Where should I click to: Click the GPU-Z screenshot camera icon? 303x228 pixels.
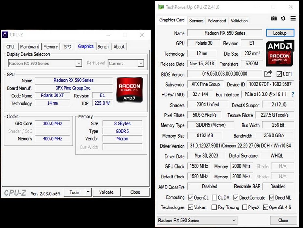point(273,19)
